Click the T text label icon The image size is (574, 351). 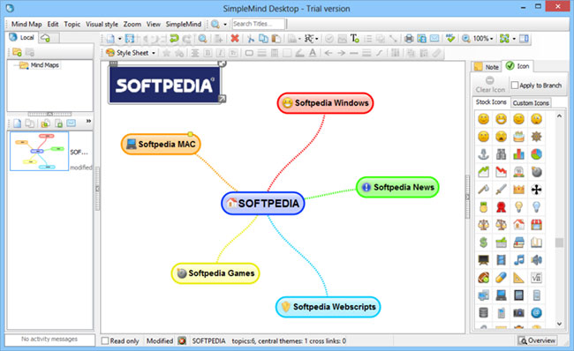pyautogui.click(x=354, y=39)
